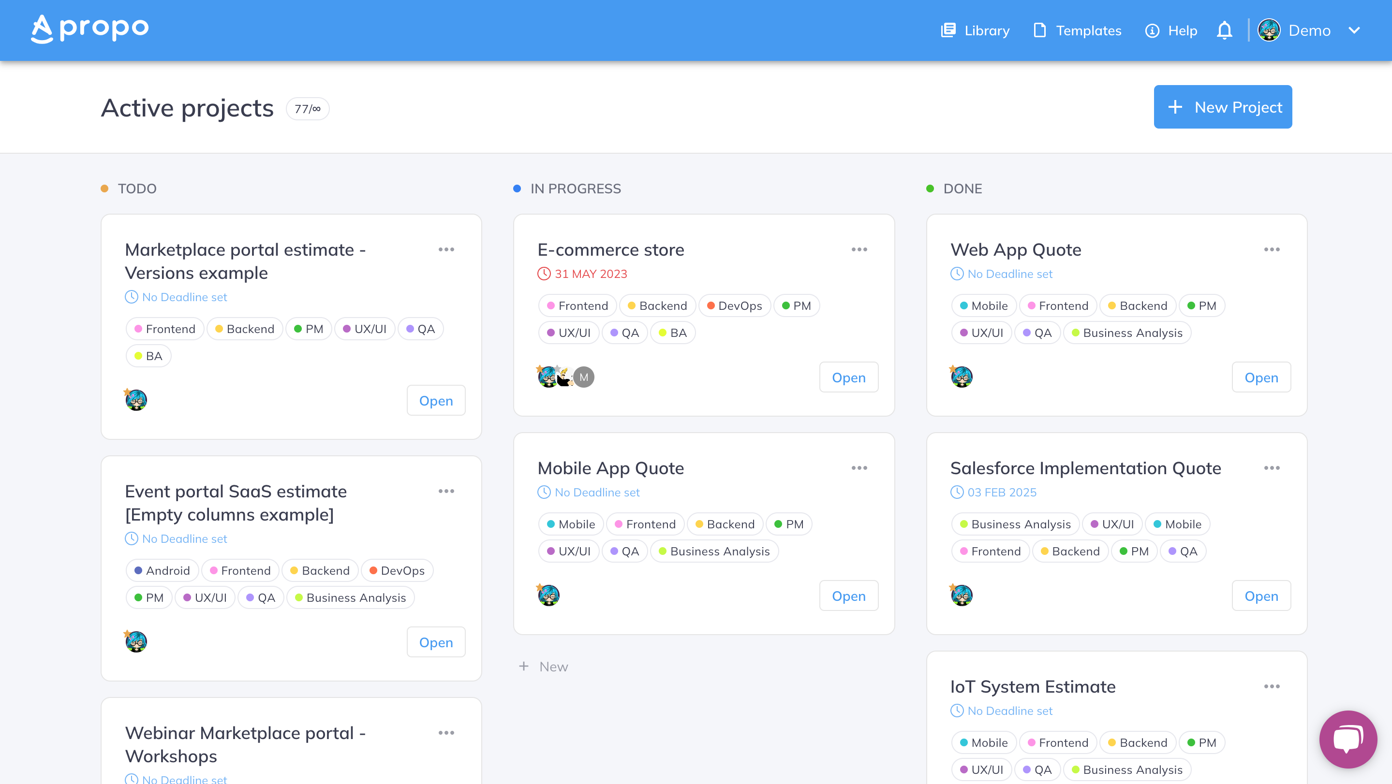The image size is (1392, 784).
Task: Expand Demo account dropdown chevron
Action: (1354, 30)
